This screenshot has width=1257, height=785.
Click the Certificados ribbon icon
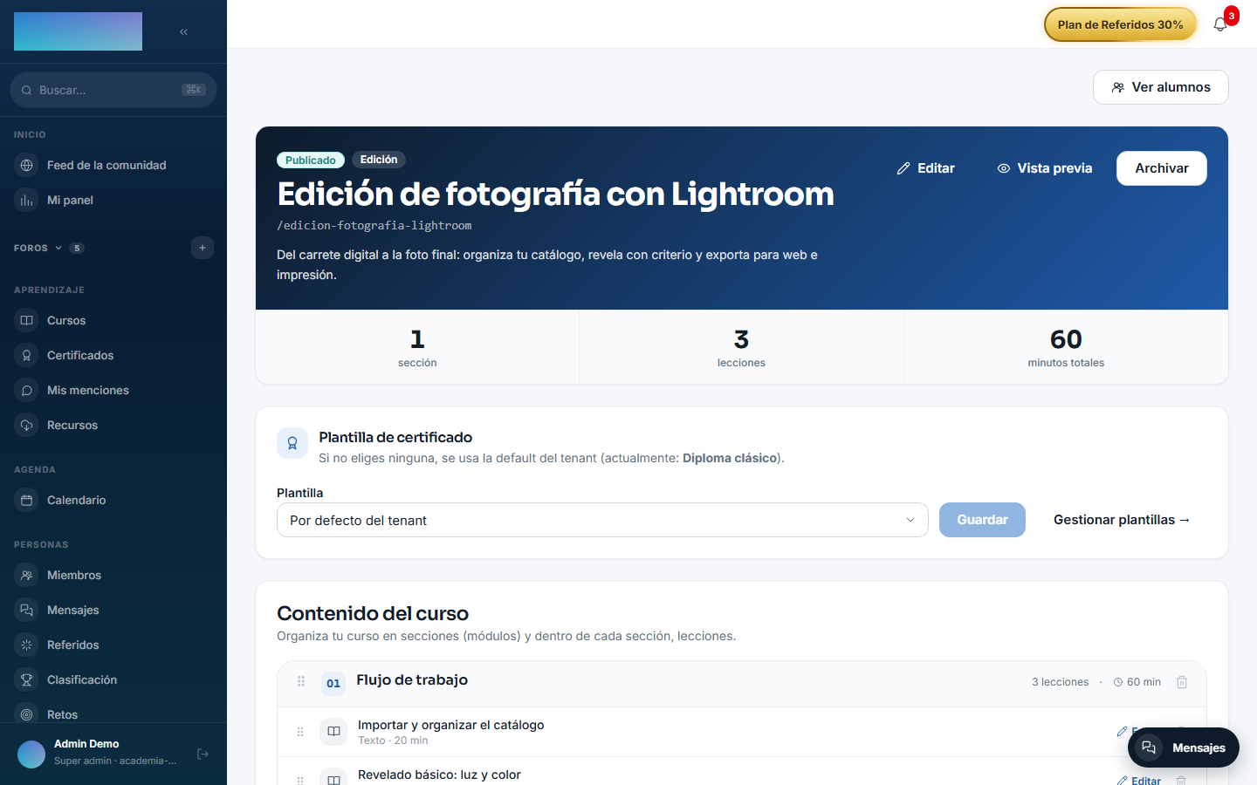point(27,355)
